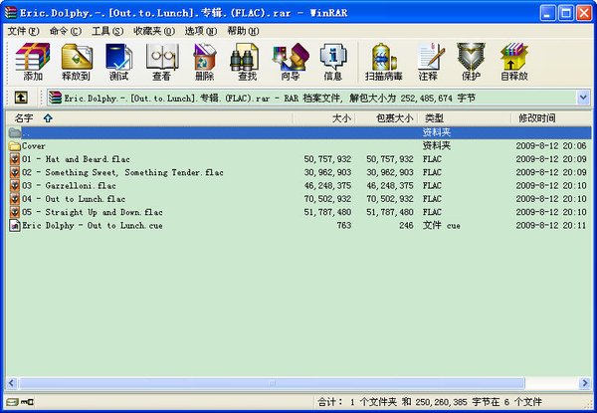
Task: Open the 文件(F) menu
Action: [23, 31]
